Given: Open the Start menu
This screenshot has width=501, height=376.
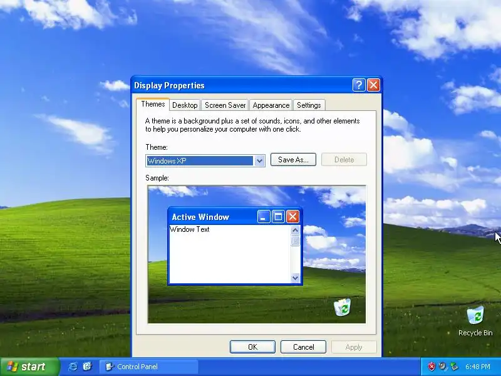Looking at the screenshot, I should (30, 367).
